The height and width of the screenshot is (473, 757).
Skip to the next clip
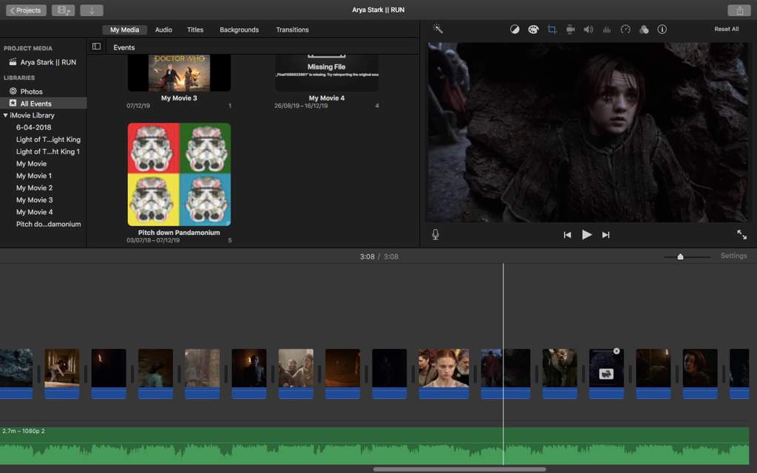[x=606, y=235]
